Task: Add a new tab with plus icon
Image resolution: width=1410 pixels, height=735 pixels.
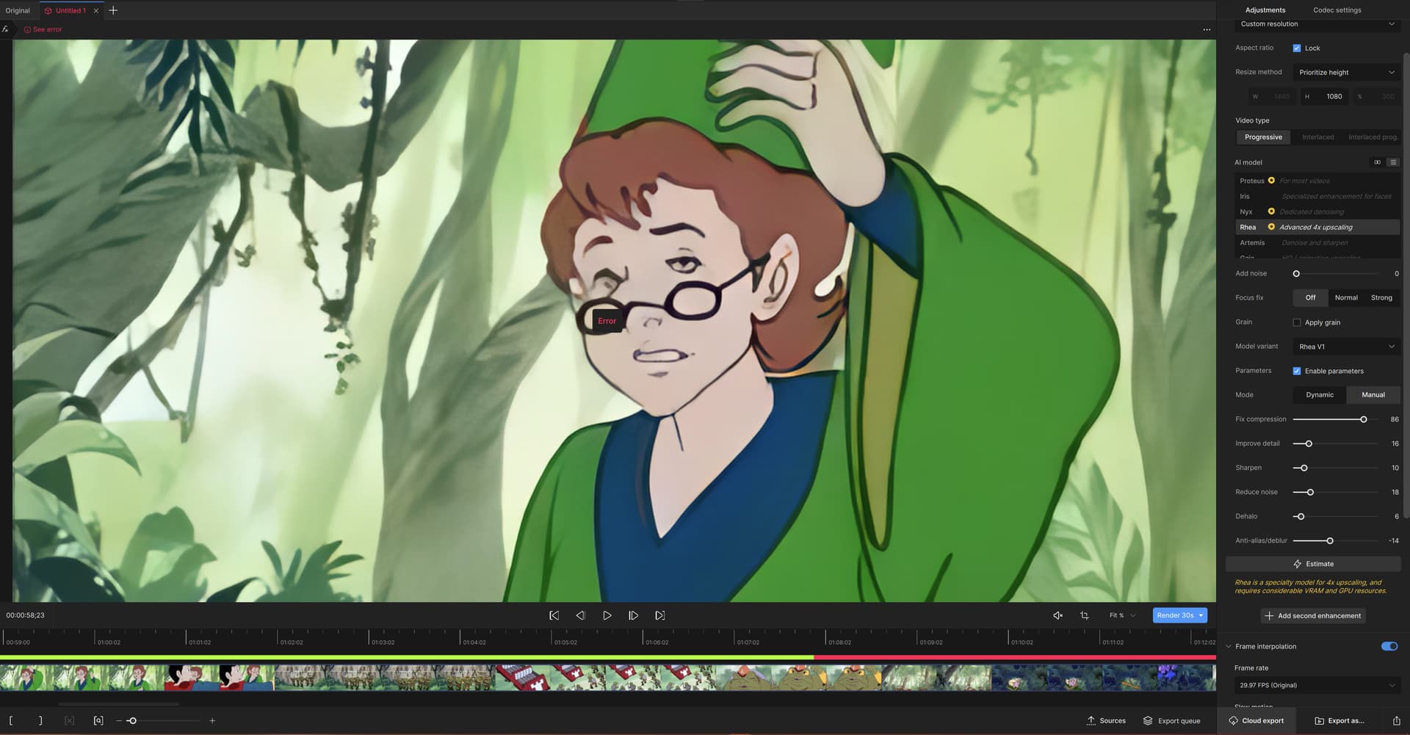Action: pos(113,10)
